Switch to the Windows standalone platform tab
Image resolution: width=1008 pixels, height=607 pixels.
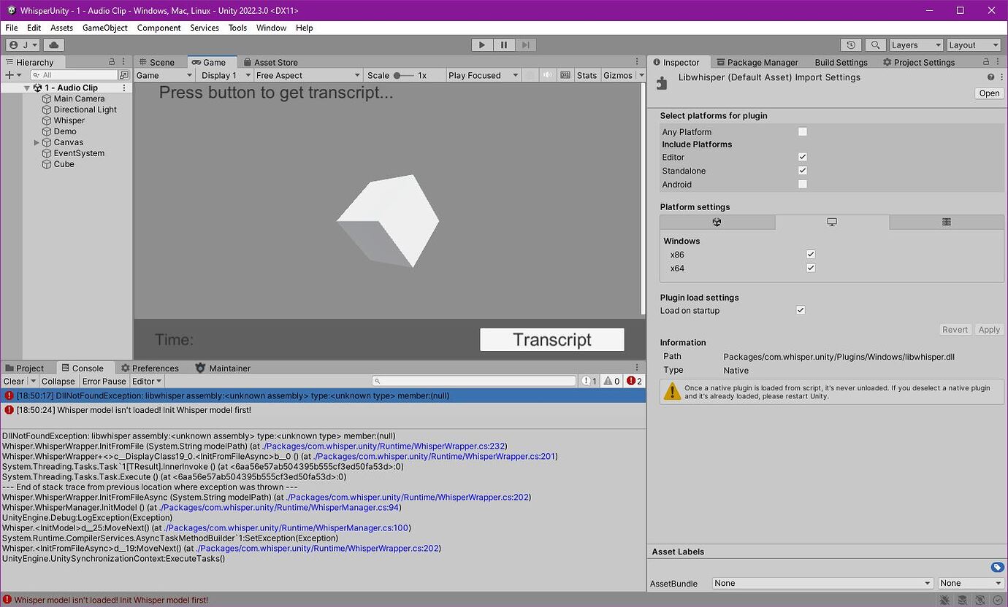pyautogui.click(x=833, y=222)
